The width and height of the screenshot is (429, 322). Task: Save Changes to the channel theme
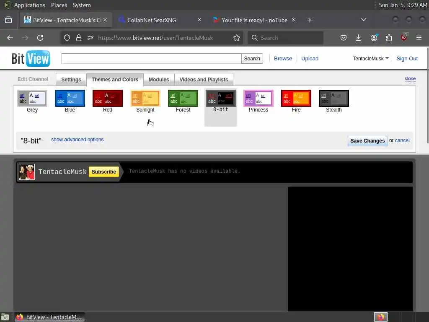click(367, 141)
